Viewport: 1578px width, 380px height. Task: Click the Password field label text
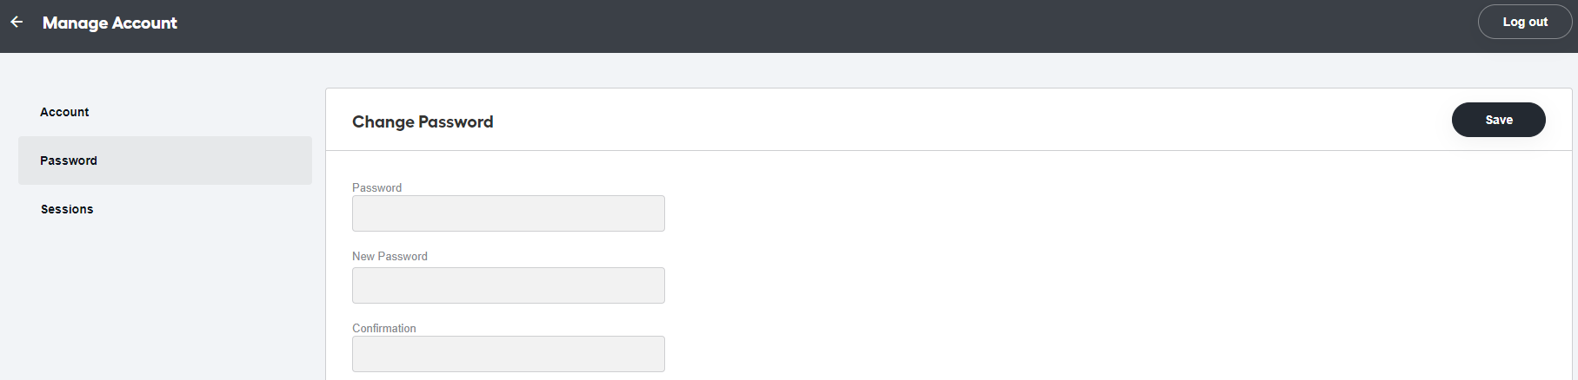click(376, 187)
